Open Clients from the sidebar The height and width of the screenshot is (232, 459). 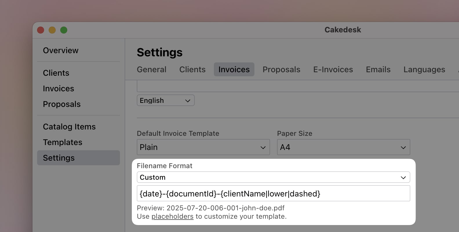[56, 73]
